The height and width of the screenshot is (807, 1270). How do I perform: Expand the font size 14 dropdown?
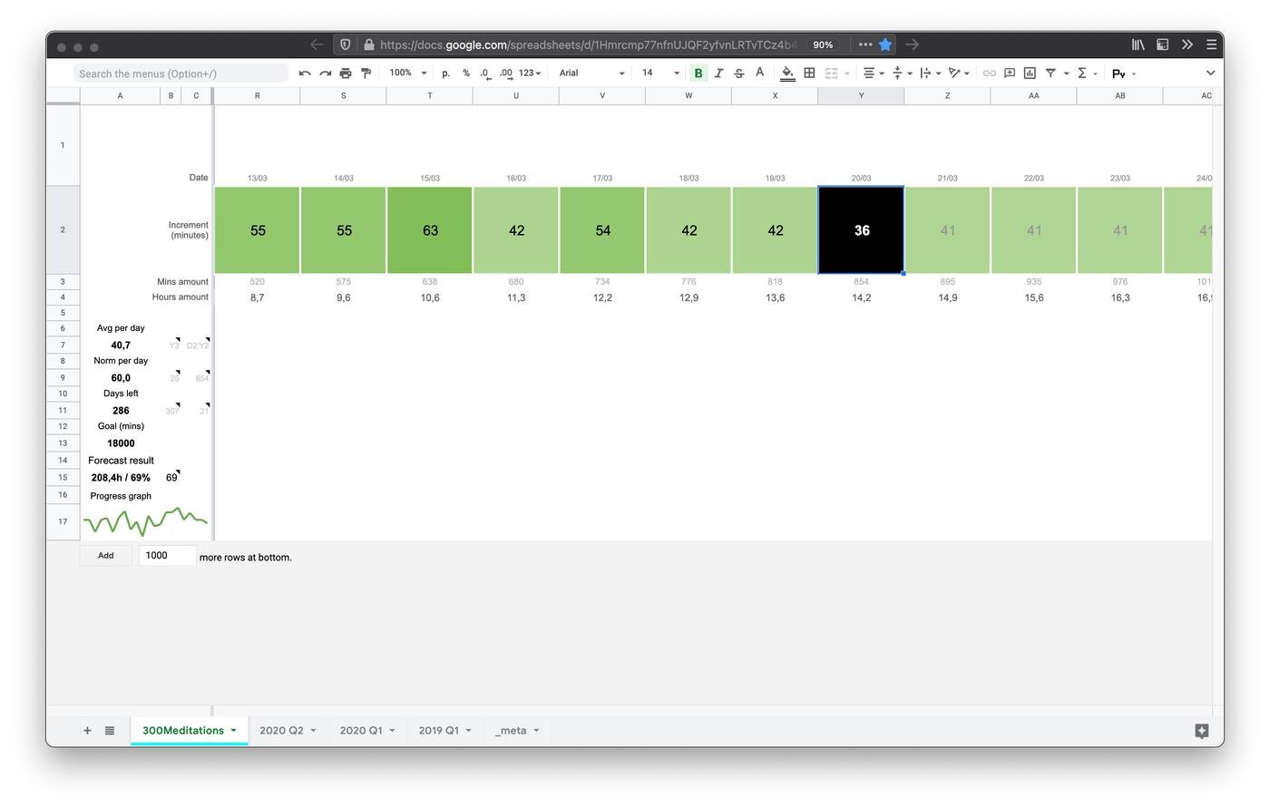tap(676, 73)
